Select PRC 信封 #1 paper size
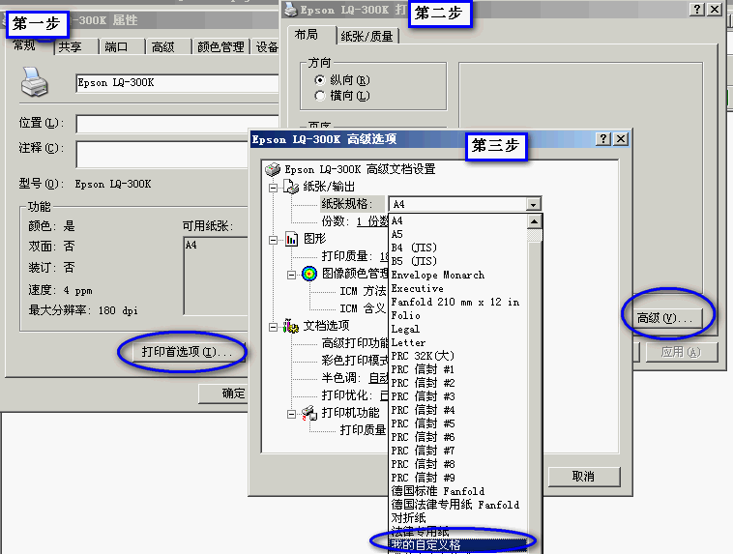The image size is (733, 554). pyautogui.click(x=458, y=369)
